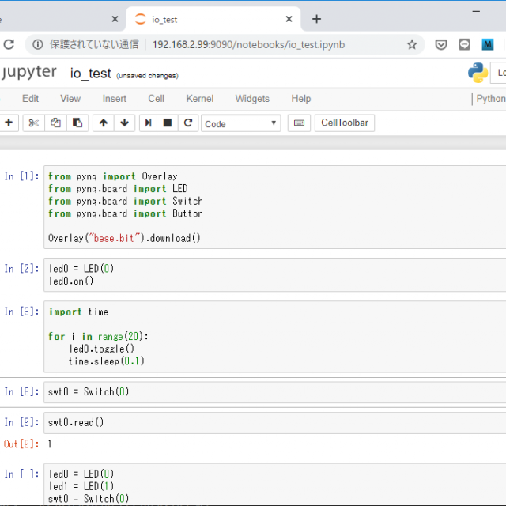Click the insert cell below plus icon

tap(9, 123)
